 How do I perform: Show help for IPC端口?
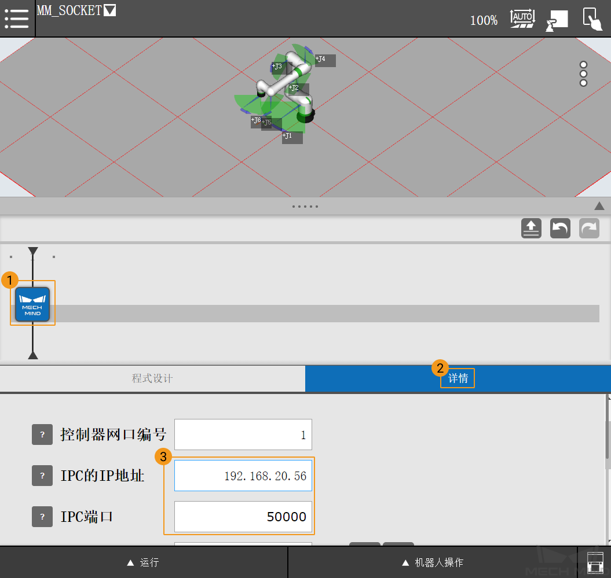coord(42,517)
